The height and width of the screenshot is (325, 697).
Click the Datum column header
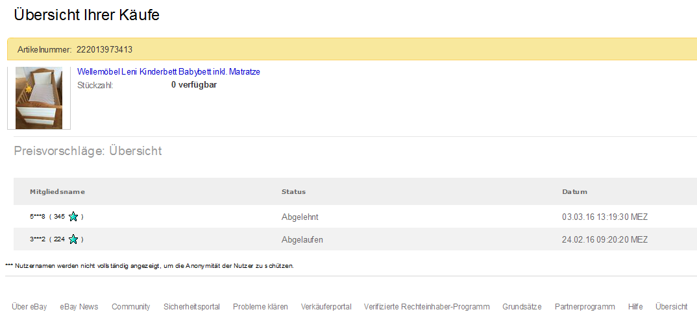coord(575,191)
